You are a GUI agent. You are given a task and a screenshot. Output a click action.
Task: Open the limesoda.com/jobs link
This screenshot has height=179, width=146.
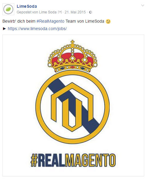click(x=37, y=29)
